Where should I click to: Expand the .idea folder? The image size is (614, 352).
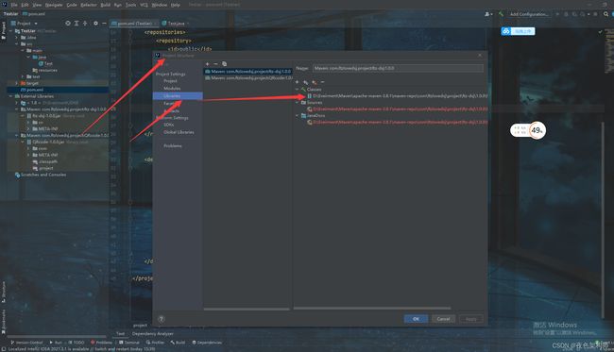(x=16, y=38)
